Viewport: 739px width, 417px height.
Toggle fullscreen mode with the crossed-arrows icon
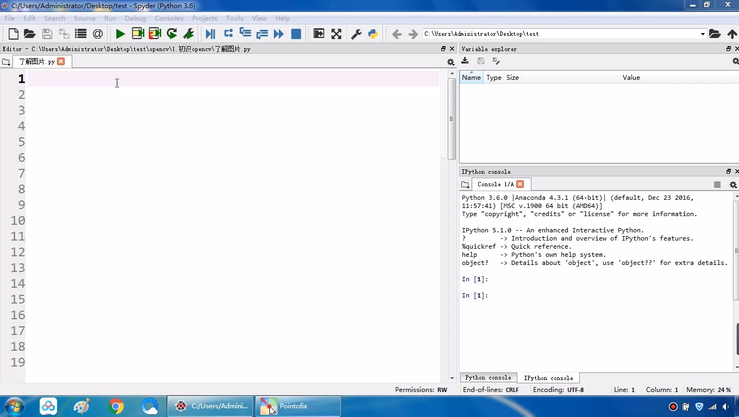[x=336, y=34]
